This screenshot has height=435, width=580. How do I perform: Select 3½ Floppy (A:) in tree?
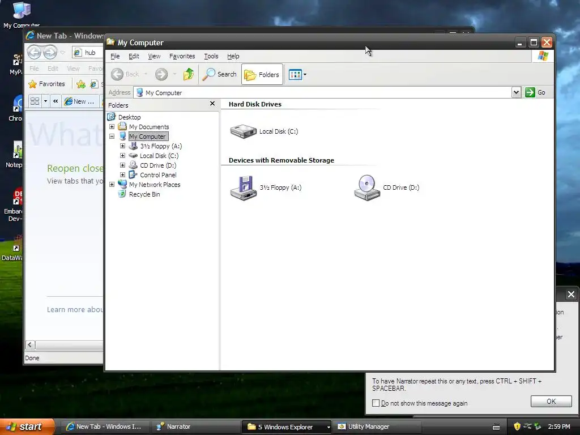pyautogui.click(x=161, y=146)
